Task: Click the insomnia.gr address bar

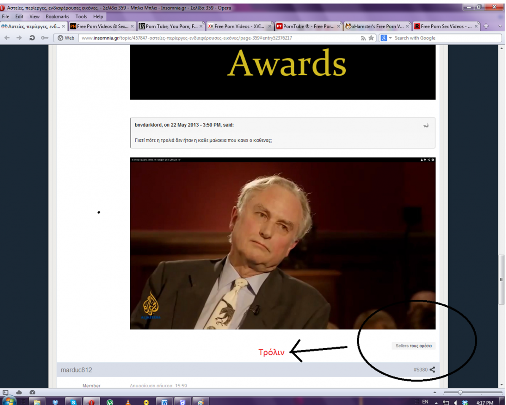Action: [x=219, y=38]
